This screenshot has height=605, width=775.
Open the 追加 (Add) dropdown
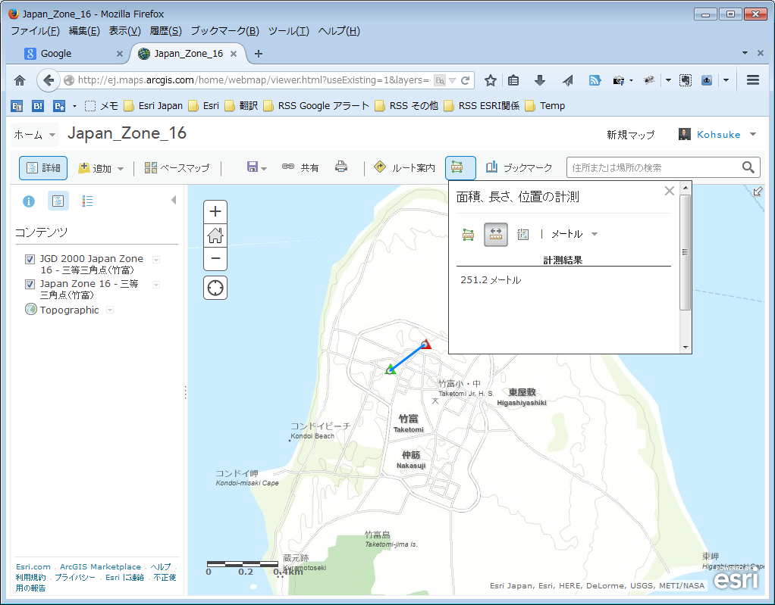[x=101, y=168]
